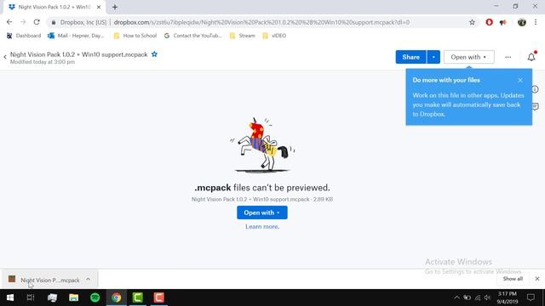Viewport: 545px width, 306px height.
Task: Click the megaphone extension icon
Action: pos(503,22)
